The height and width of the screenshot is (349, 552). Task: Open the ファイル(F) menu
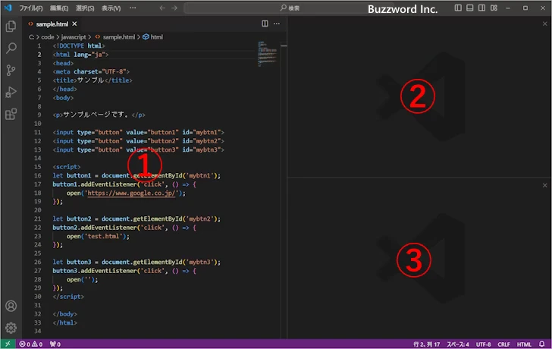(31, 8)
